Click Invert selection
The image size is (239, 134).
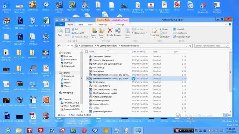(181, 37)
